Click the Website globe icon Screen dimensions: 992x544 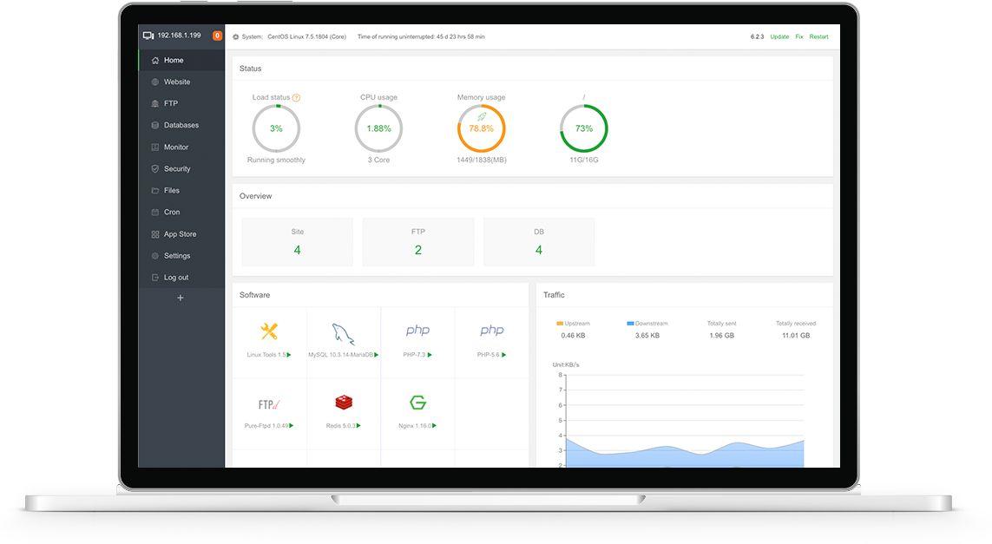[155, 82]
